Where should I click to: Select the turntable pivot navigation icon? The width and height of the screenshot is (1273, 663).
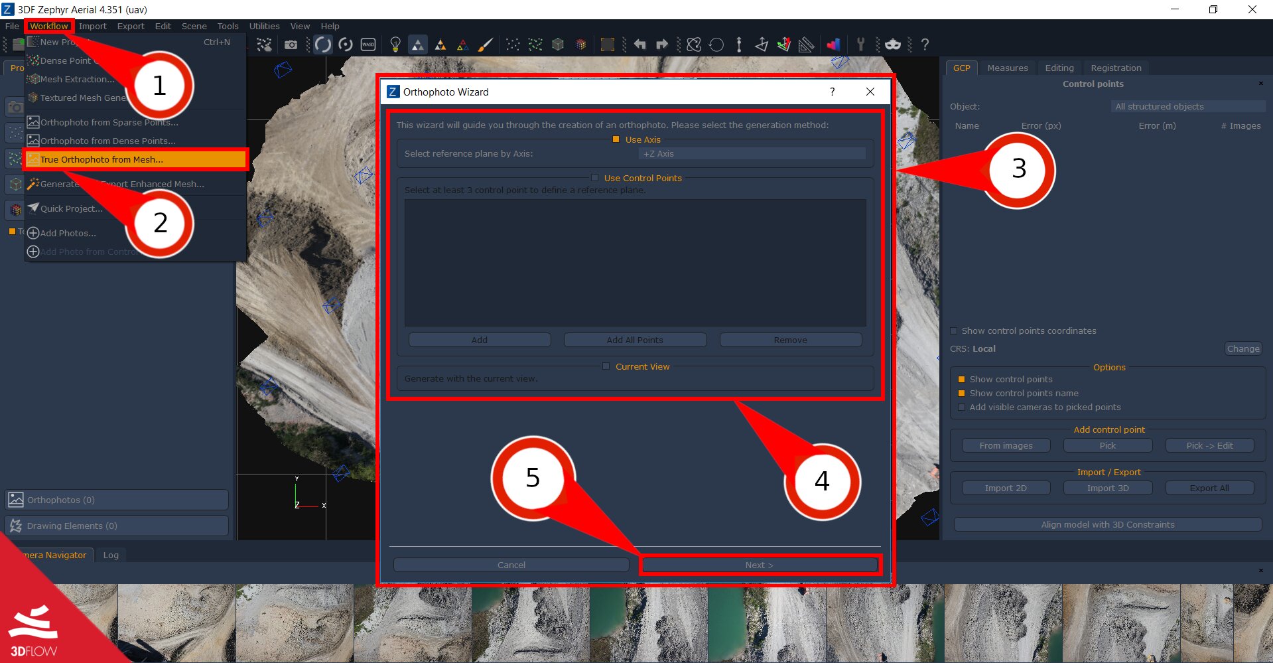coord(346,44)
